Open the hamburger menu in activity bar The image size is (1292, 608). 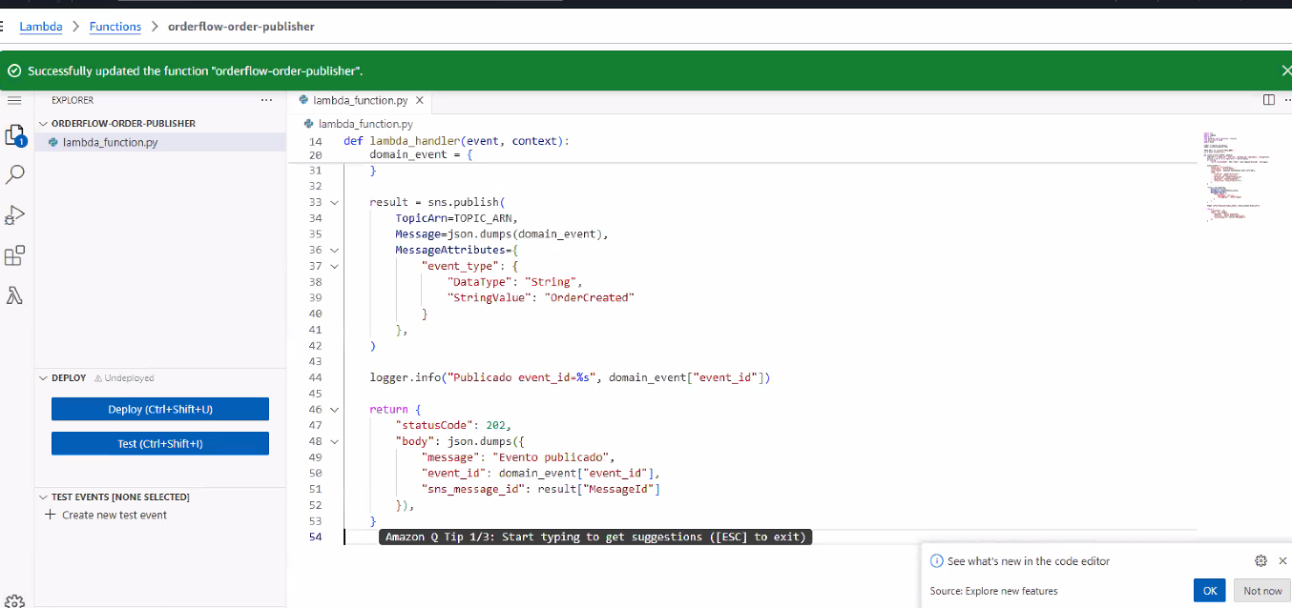click(14, 100)
